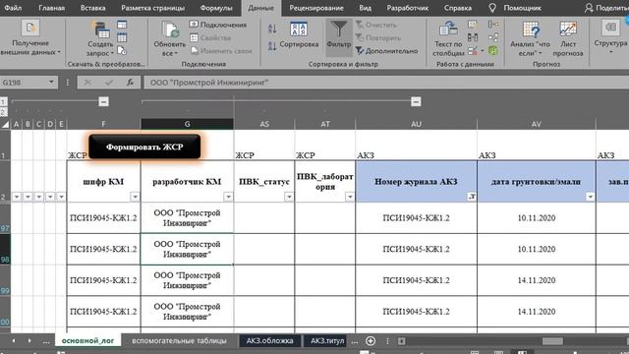The height and width of the screenshot is (354, 629).
Task: Open active filter on Номер журнала АКЗ
Action: coord(472,197)
